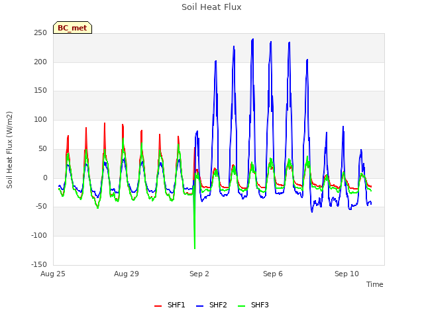Toggle the SHF3 legend entry
The height and width of the screenshot is (318, 424).
(x=253, y=305)
